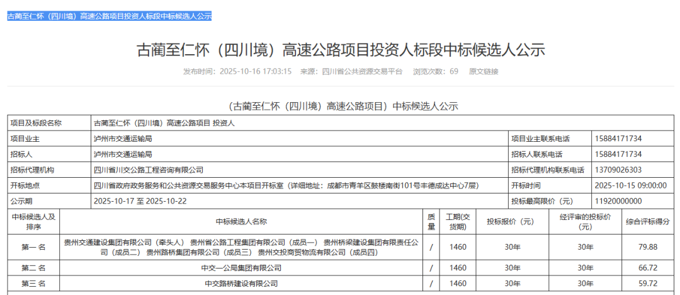This screenshot has height=295, width=680.
Task: Click the 第三 名 rank cell
Action: [33, 284]
